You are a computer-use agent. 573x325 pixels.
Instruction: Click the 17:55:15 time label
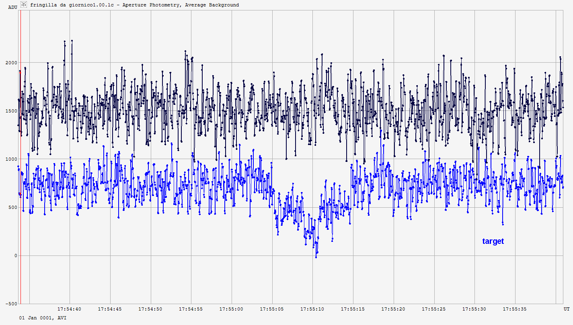(x=353, y=309)
